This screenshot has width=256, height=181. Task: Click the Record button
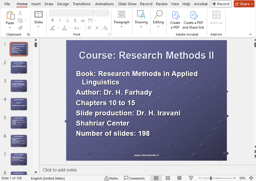pyautogui.click(x=221, y=4)
